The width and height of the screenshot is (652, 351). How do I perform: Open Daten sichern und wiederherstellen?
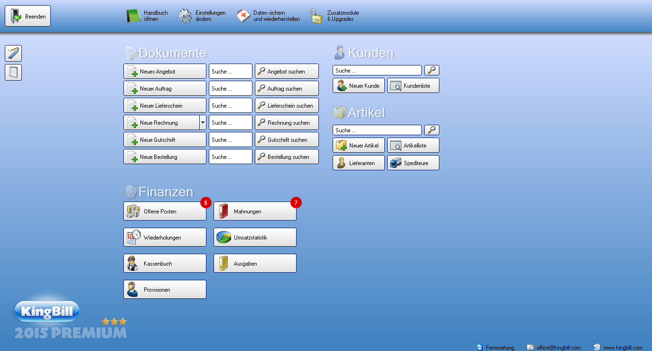click(x=268, y=16)
